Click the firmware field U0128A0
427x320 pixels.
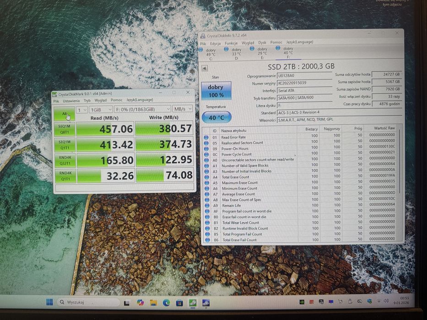304,75
